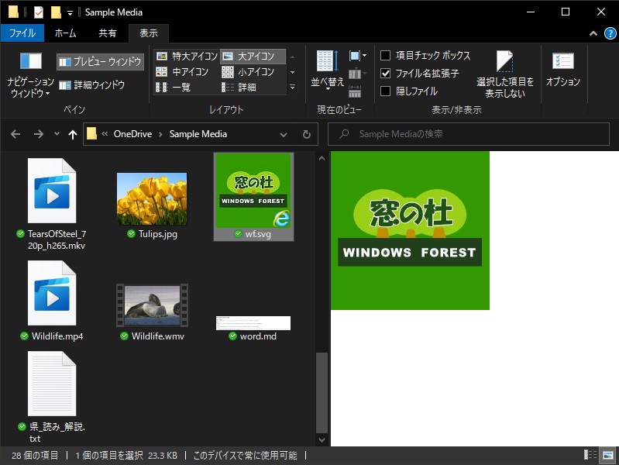Show hidden path levels with double chevron

coord(105,134)
